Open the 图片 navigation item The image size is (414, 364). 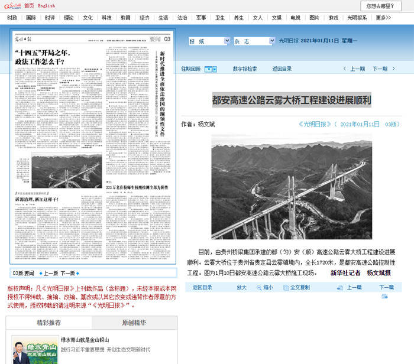pos(314,18)
